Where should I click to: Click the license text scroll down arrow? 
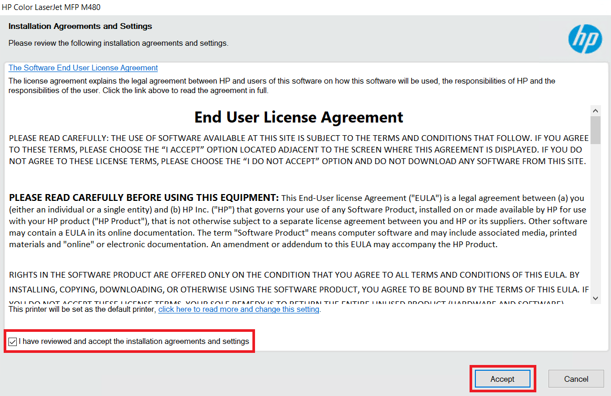[595, 298]
